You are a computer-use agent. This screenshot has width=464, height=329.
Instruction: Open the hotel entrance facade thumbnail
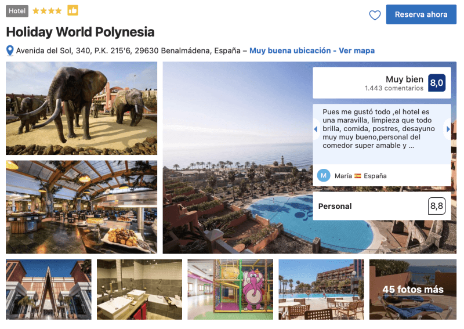click(x=49, y=290)
